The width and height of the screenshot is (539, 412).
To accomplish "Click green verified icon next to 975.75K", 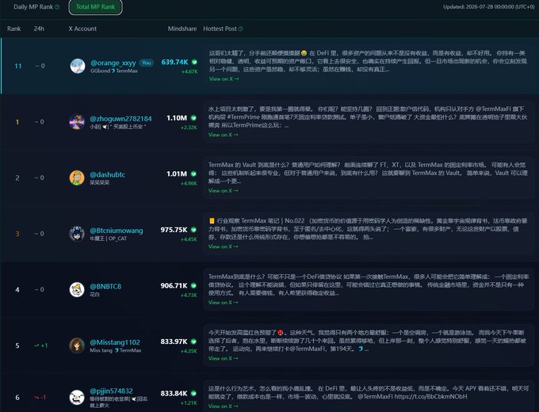I will (x=193, y=230).
